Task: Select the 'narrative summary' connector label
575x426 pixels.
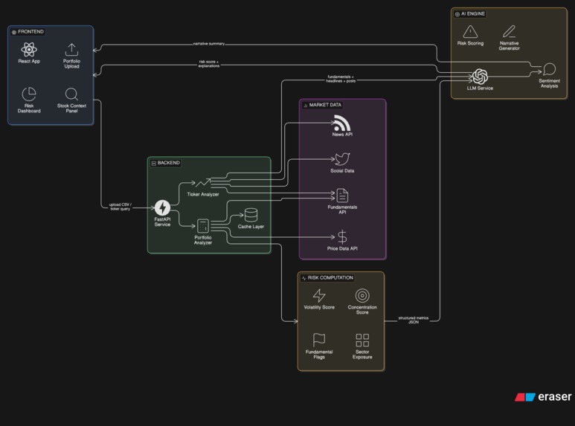Action: pyautogui.click(x=209, y=44)
